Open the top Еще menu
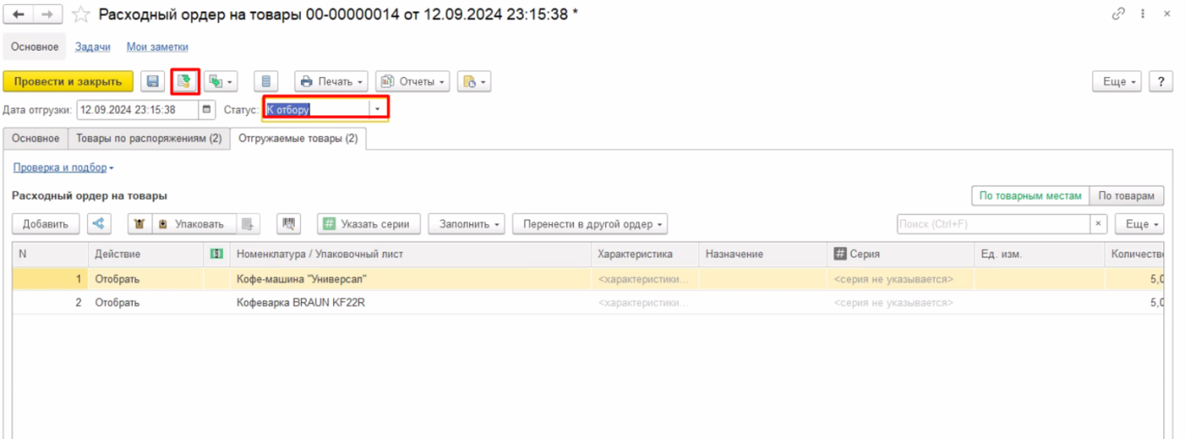Screen dimensions: 1185x439 tap(1117, 81)
